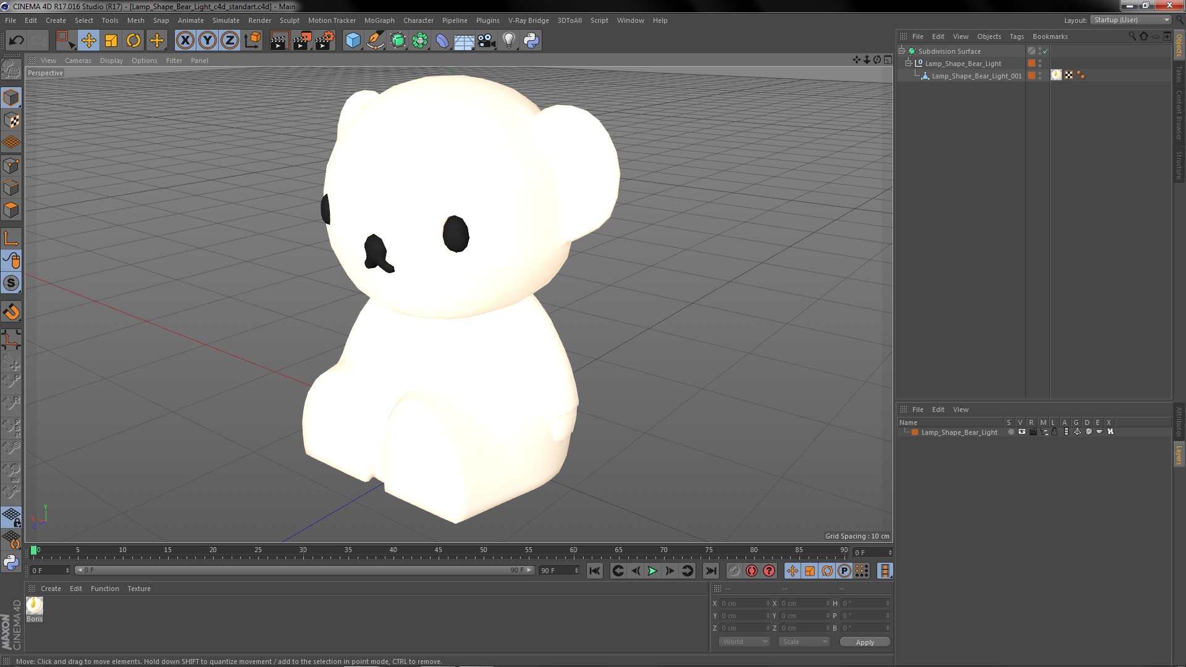Step to next frame

pyautogui.click(x=670, y=571)
